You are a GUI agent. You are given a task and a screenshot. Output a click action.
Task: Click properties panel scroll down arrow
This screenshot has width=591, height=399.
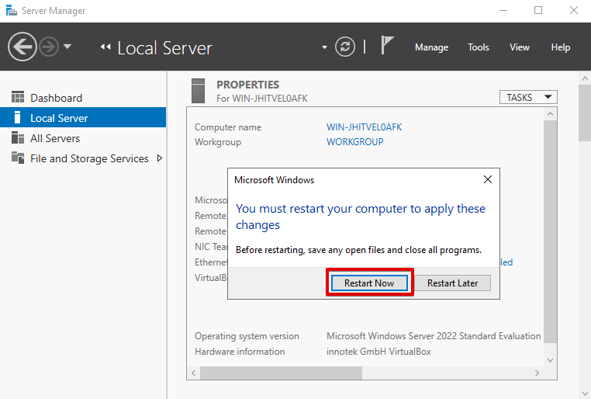[551, 360]
